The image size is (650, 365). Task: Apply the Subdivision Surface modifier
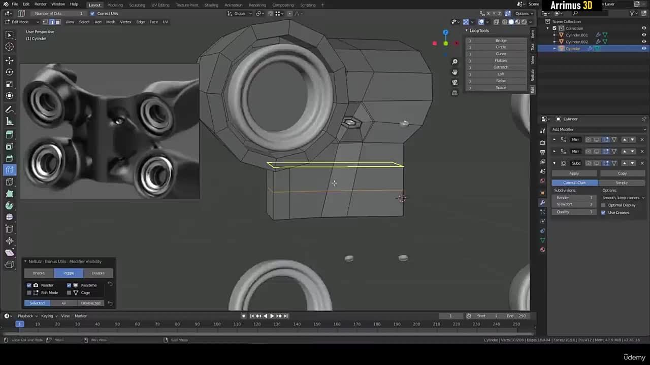pos(574,173)
